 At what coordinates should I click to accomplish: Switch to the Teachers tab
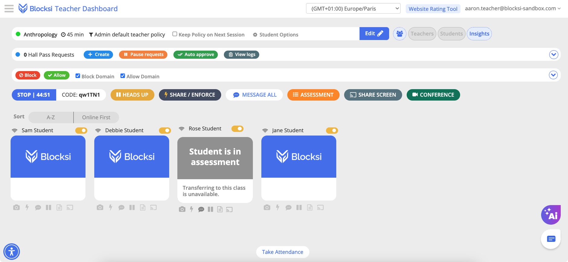(x=422, y=34)
